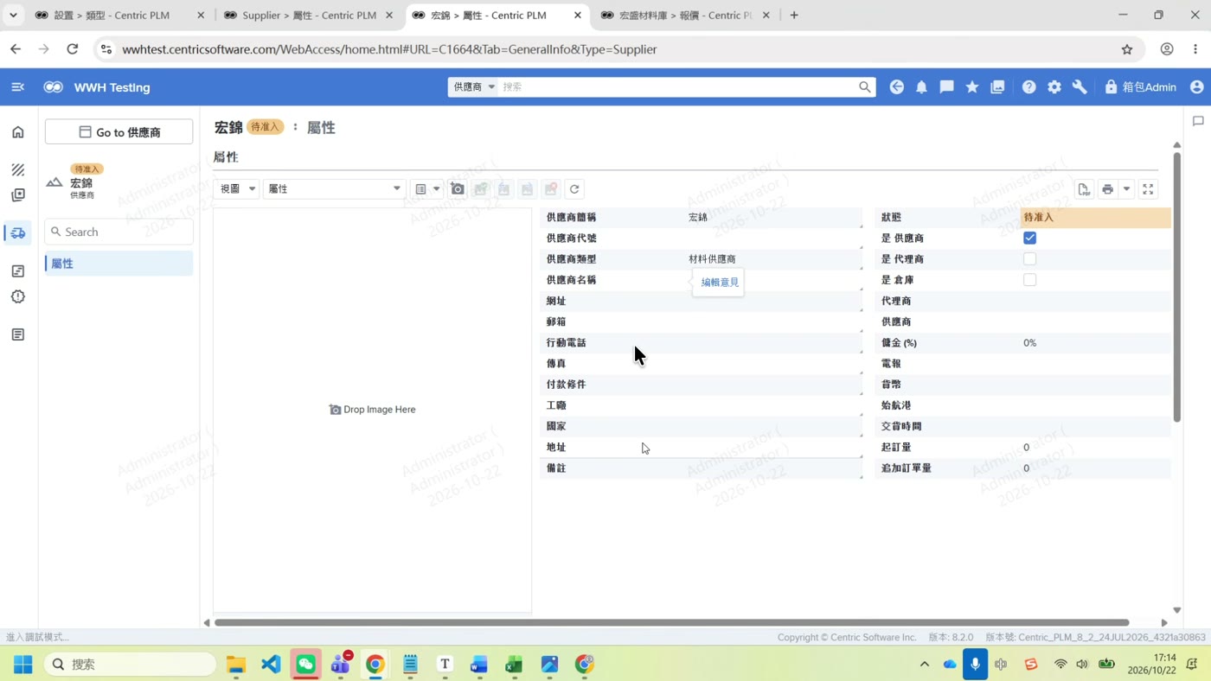Open the 視圖 dropdown
This screenshot has width=1211, height=681.
[x=237, y=189]
